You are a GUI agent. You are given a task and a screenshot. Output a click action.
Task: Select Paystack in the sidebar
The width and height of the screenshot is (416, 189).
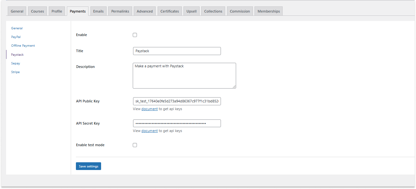[x=17, y=55]
